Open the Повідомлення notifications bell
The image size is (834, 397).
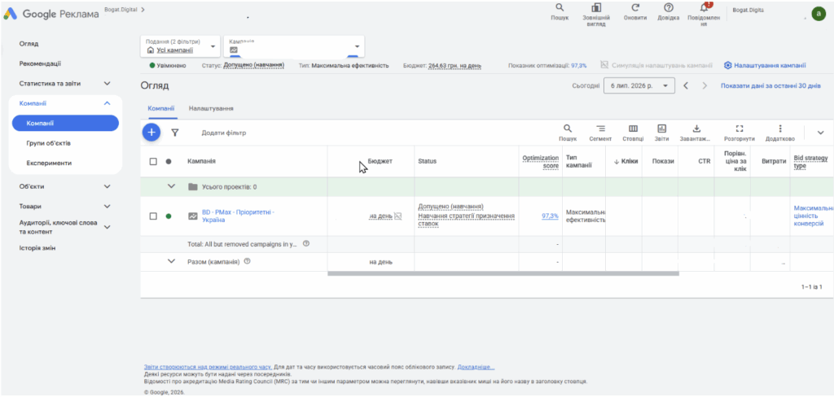pyautogui.click(x=704, y=10)
